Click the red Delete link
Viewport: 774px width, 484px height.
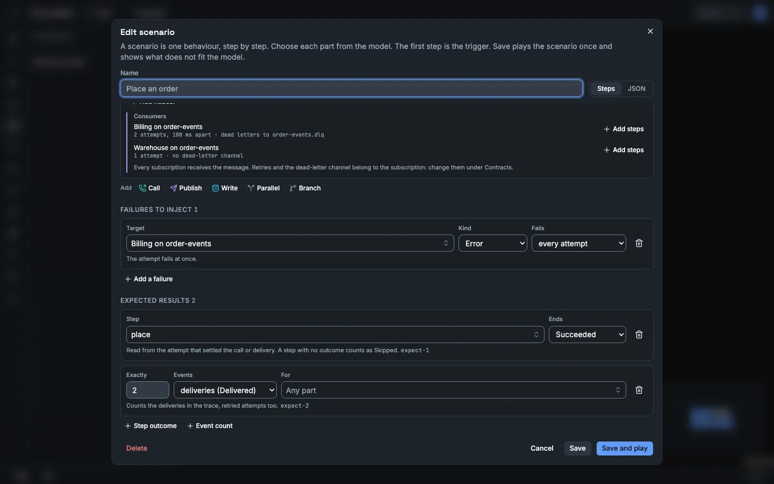click(x=137, y=448)
